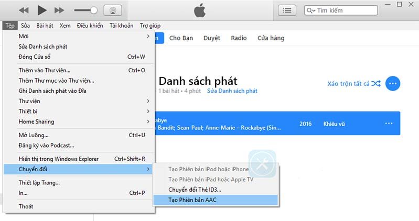This screenshot has width=419, height=221.
Task: Skip forward to the next track
Action: [x=59, y=10]
